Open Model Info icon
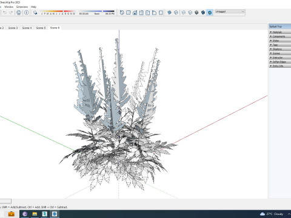This screenshot has width=291, height=218. point(27,13)
